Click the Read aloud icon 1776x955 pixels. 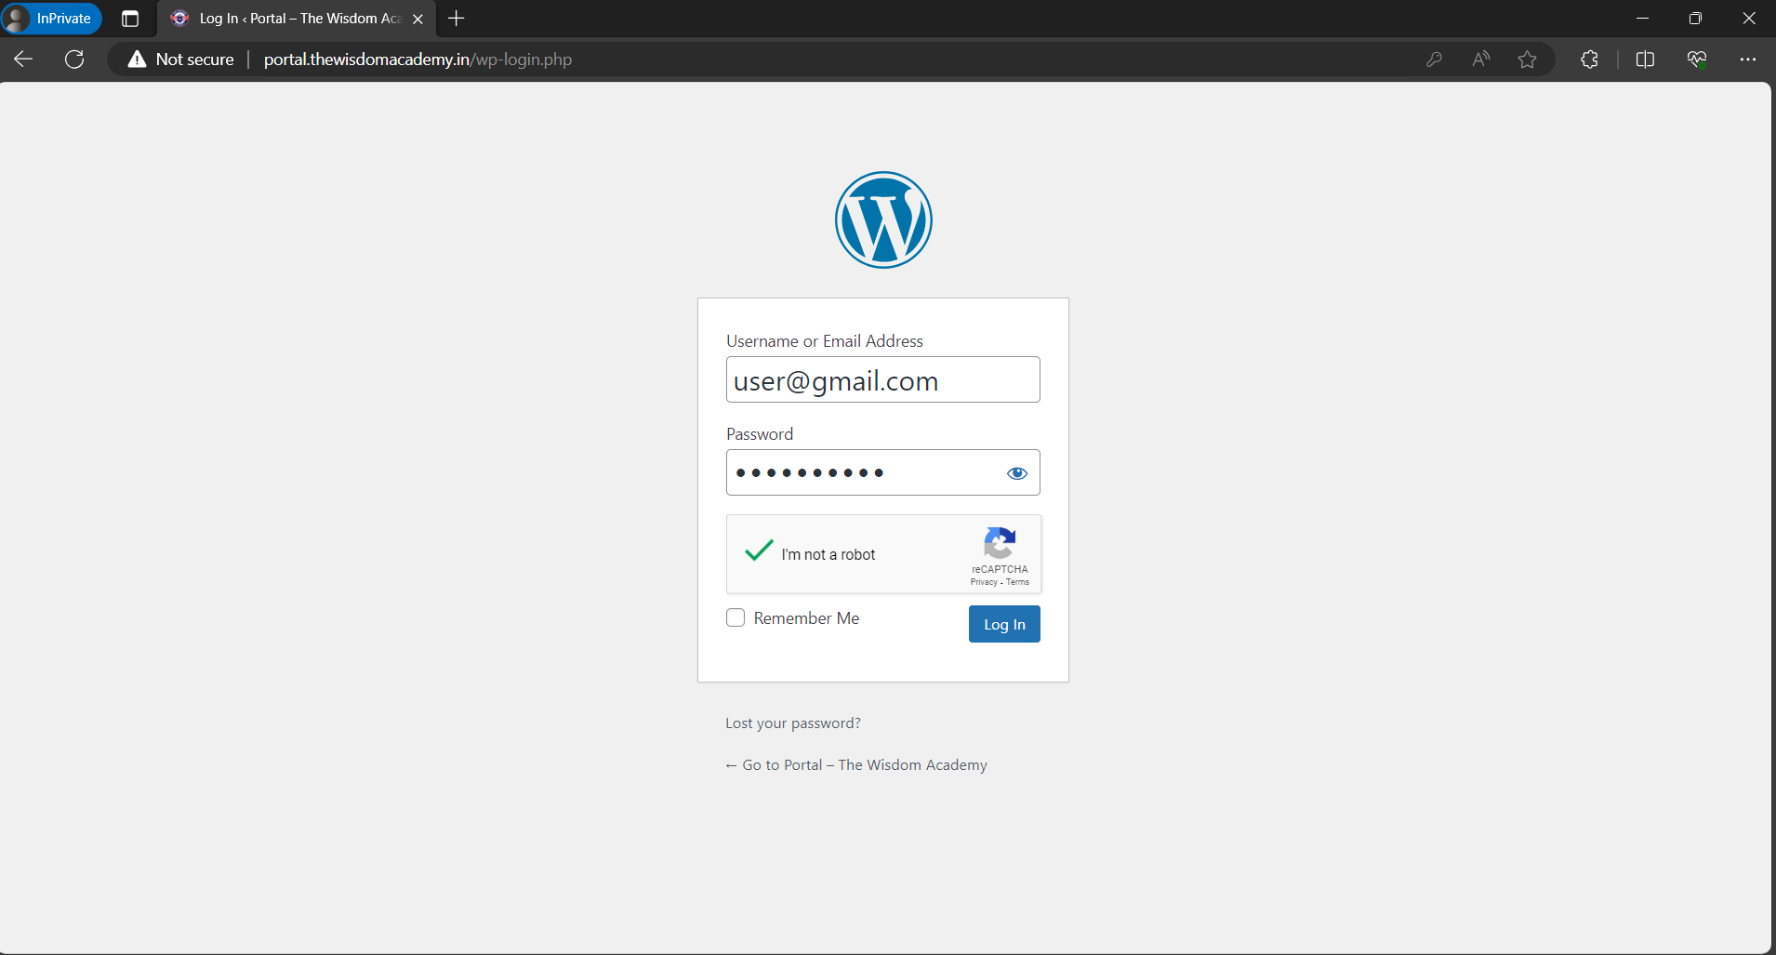[1481, 60]
